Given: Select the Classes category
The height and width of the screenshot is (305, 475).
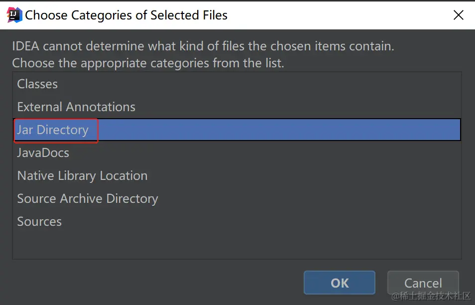Looking at the screenshot, I should pos(37,84).
